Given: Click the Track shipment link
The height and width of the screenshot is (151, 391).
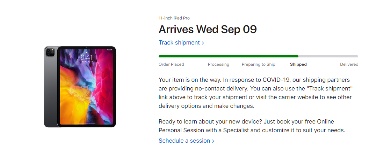Looking at the screenshot, I should coord(179,43).
